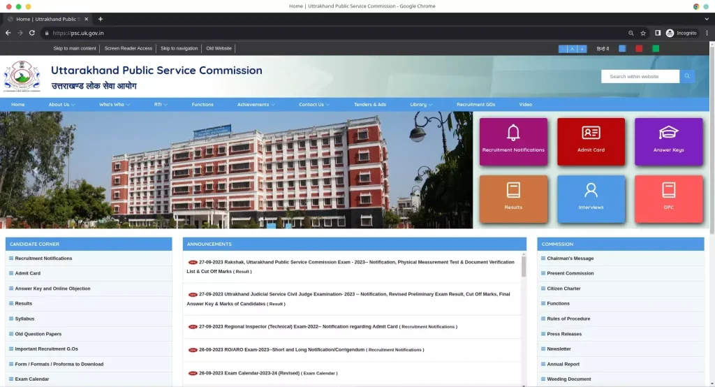This screenshot has width=715, height=387.
Task: Open Recruitment GOs in navigation bar
Action: click(x=476, y=105)
